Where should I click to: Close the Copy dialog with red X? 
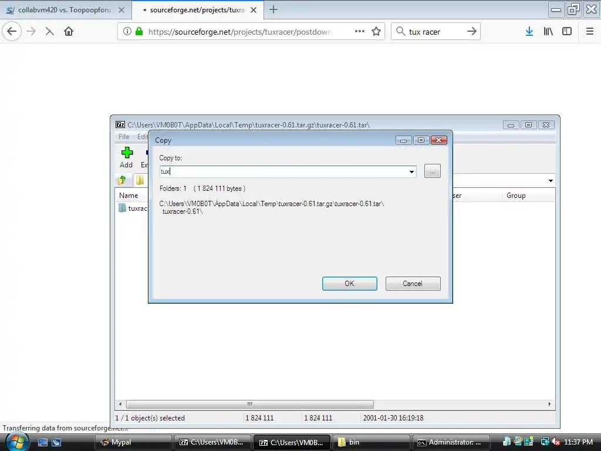click(x=439, y=140)
